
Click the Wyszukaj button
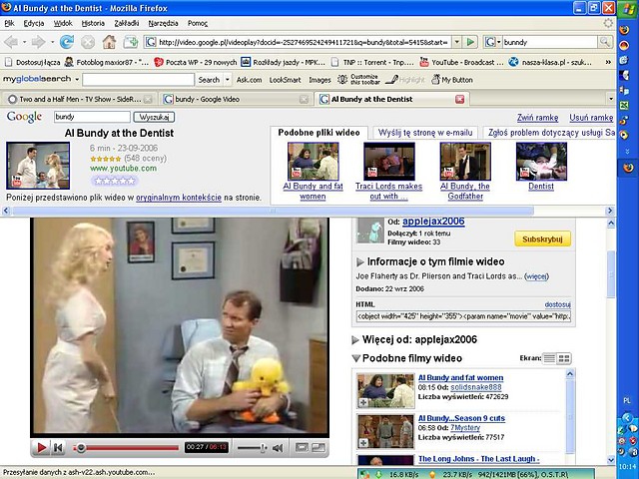click(154, 118)
